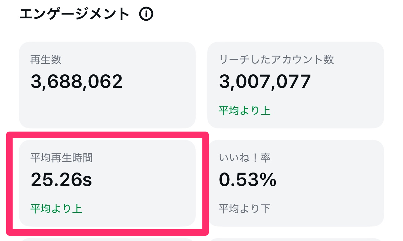Click 平均より上 under 25.26s
The width and height of the screenshot is (403, 241).
pyautogui.click(x=56, y=208)
